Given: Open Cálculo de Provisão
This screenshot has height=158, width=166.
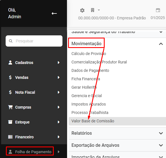Looking at the screenshot, I should (89, 54).
